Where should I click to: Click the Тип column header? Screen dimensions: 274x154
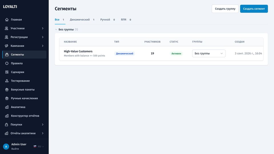click(x=116, y=42)
